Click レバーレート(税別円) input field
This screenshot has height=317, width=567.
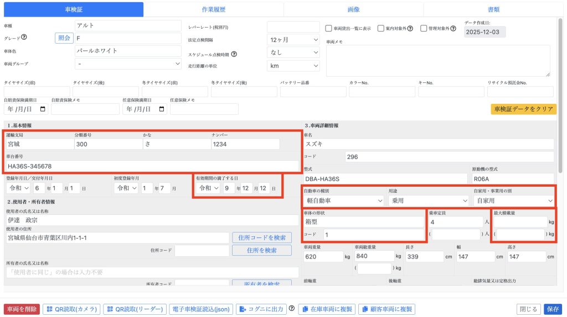click(293, 27)
